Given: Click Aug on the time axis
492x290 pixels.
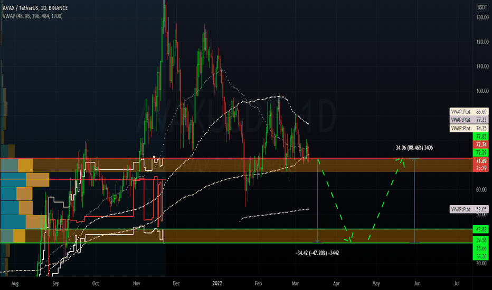Looking at the screenshot, I should coord(15,284).
